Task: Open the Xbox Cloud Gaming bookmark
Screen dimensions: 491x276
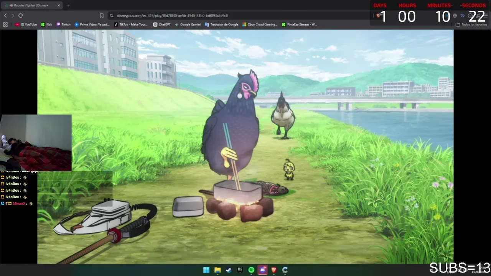Action: 260,25
